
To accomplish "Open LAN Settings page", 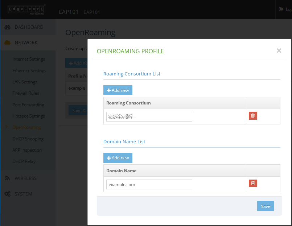I will (25, 82).
